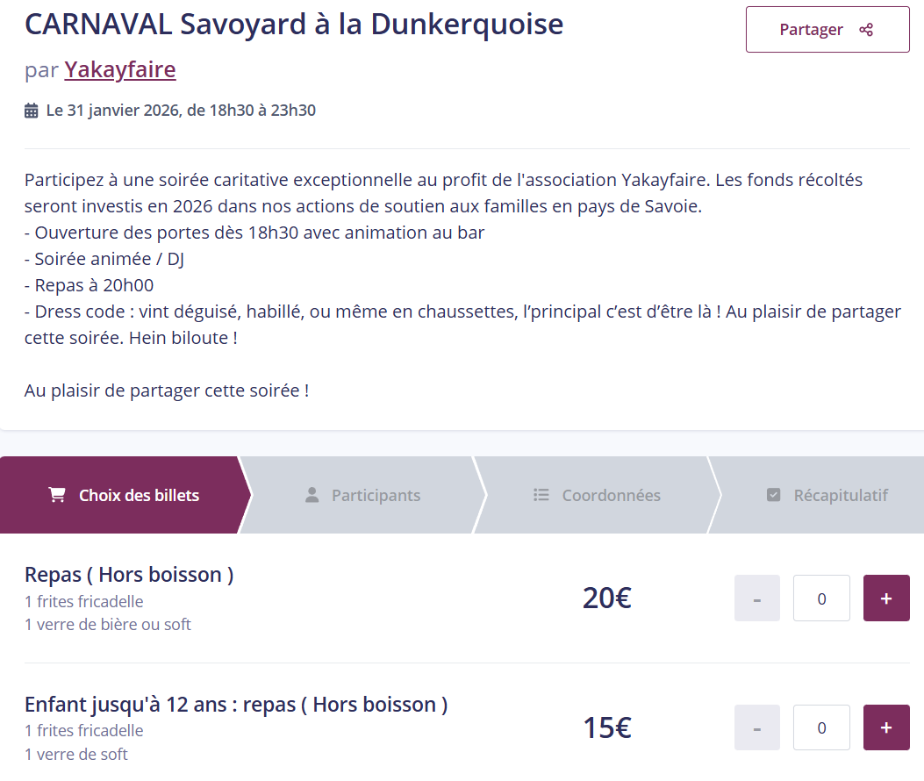Click the shopping cart icon in the stepper

pyautogui.click(x=57, y=495)
